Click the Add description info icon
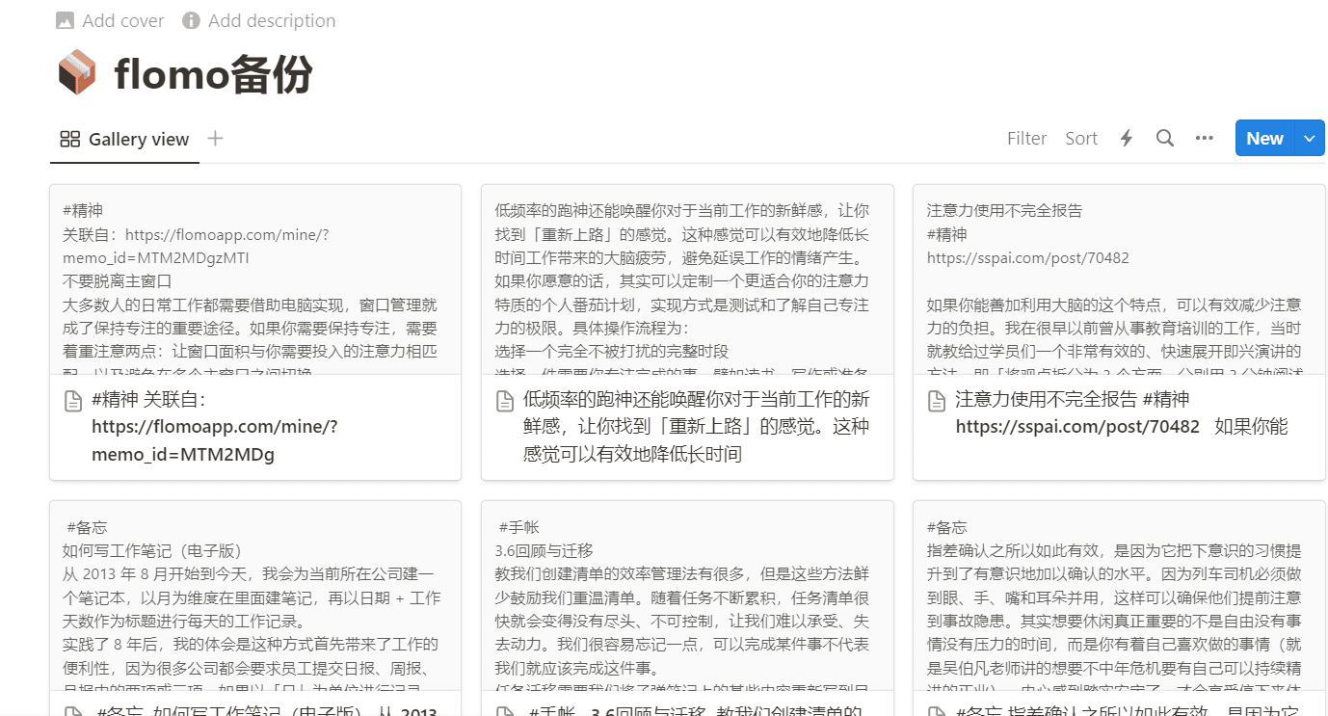Image resolution: width=1328 pixels, height=716 pixels. (x=191, y=20)
